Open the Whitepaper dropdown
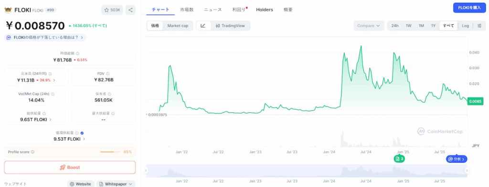Image resolution: width=489 pixels, height=187 pixels. (x=116, y=184)
